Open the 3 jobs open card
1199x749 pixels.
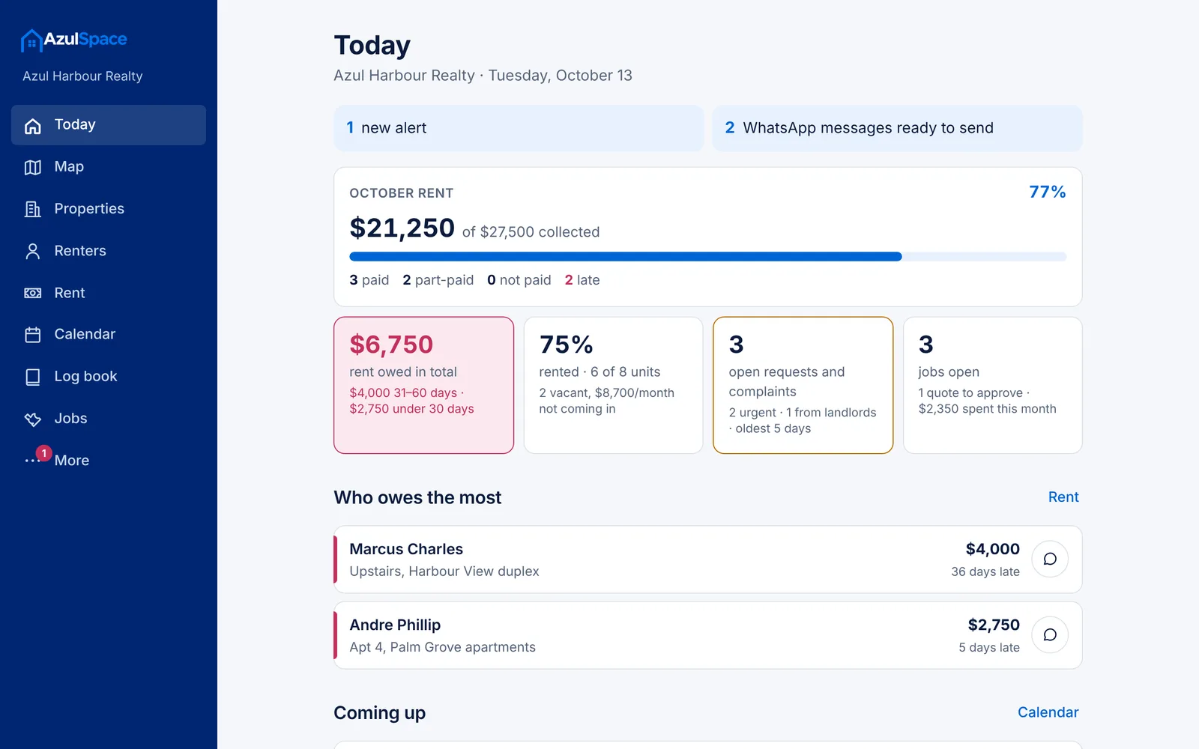pyautogui.click(x=992, y=385)
